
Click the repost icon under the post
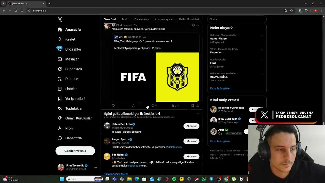pyautogui.click(x=133, y=105)
